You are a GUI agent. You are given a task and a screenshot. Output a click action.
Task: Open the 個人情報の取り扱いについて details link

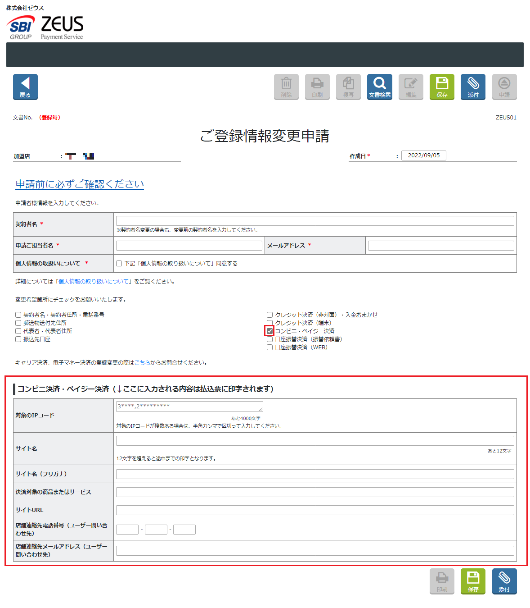coord(94,282)
